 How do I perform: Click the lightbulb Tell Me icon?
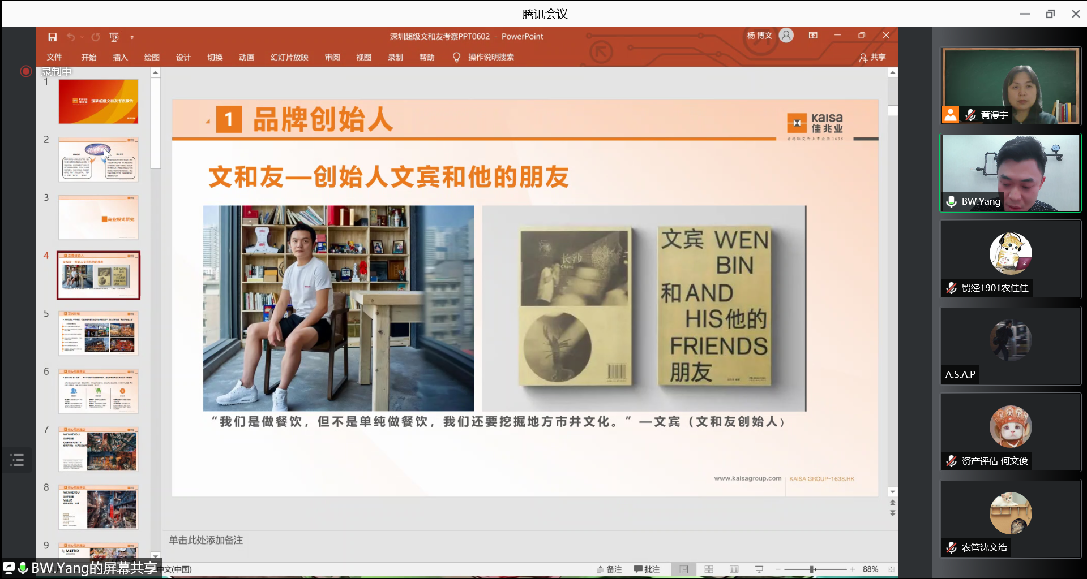tap(456, 57)
